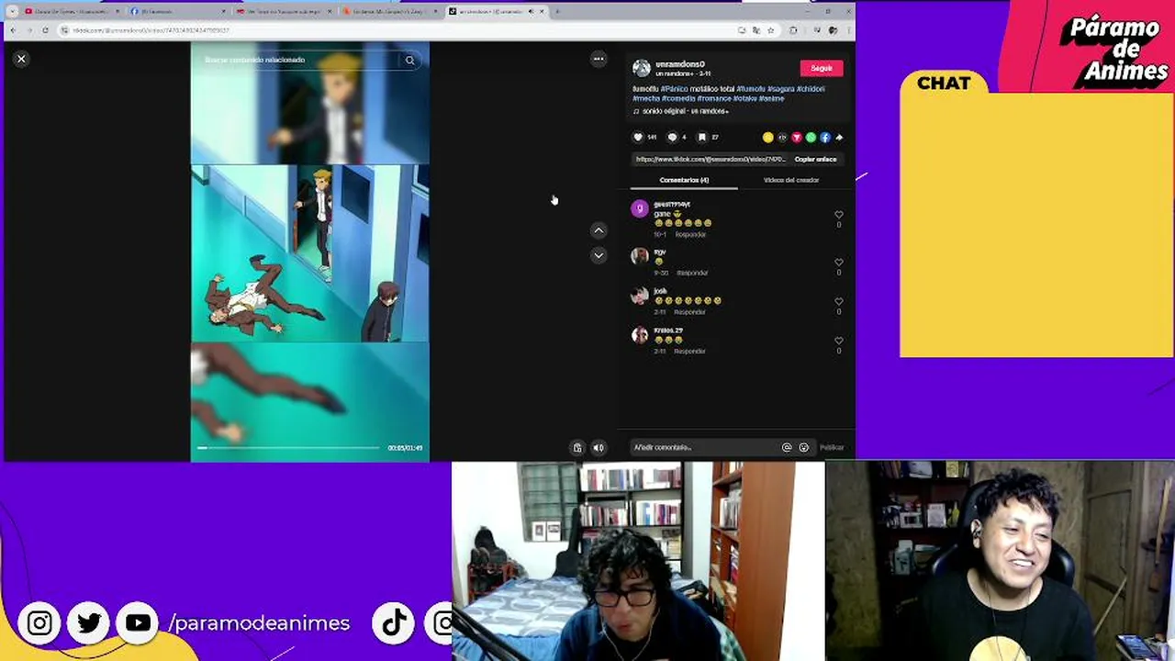
Task: Close the TikTok video viewer
Action: coord(21,59)
